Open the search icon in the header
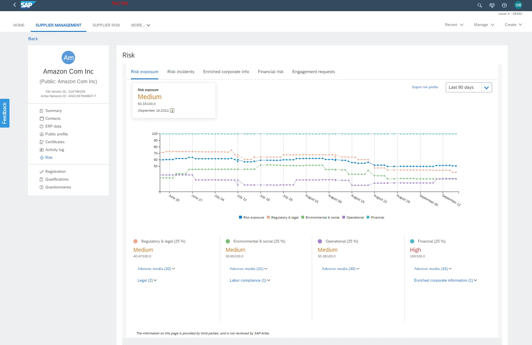 [x=480, y=5]
